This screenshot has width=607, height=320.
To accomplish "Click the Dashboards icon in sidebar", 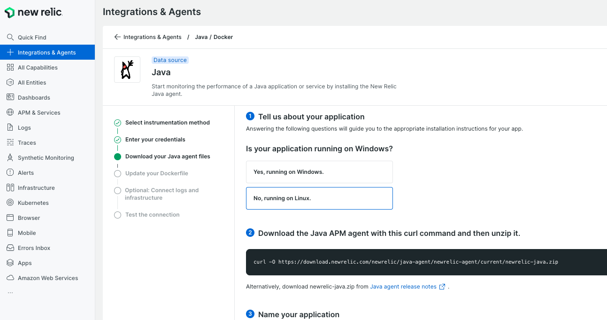I will (x=10, y=97).
